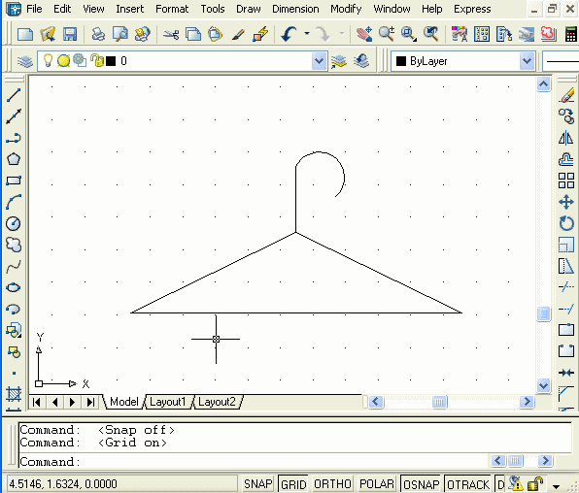This screenshot has height=493, width=579.
Task: Click the black ByLayer color swatch
Action: click(x=401, y=61)
